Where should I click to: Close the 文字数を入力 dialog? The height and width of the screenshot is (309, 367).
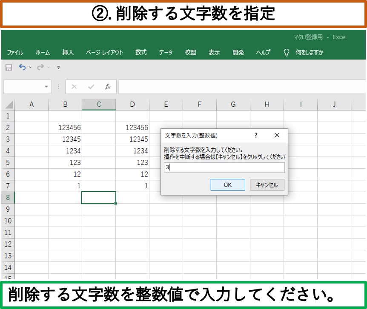277,135
